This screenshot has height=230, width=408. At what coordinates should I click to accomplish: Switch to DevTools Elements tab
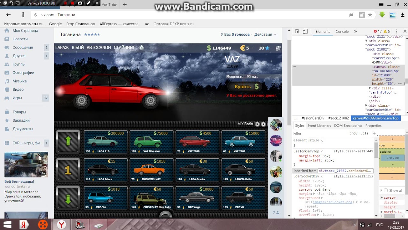(x=323, y=31)
